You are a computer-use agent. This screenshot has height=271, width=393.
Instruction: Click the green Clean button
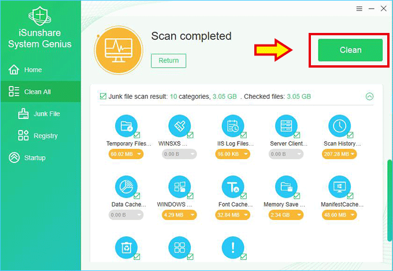point(350,50)
